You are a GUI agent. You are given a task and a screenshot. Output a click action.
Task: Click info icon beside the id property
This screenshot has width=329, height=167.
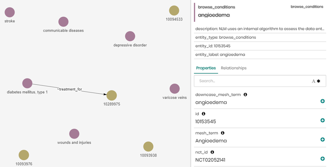[x=203, y=114]
